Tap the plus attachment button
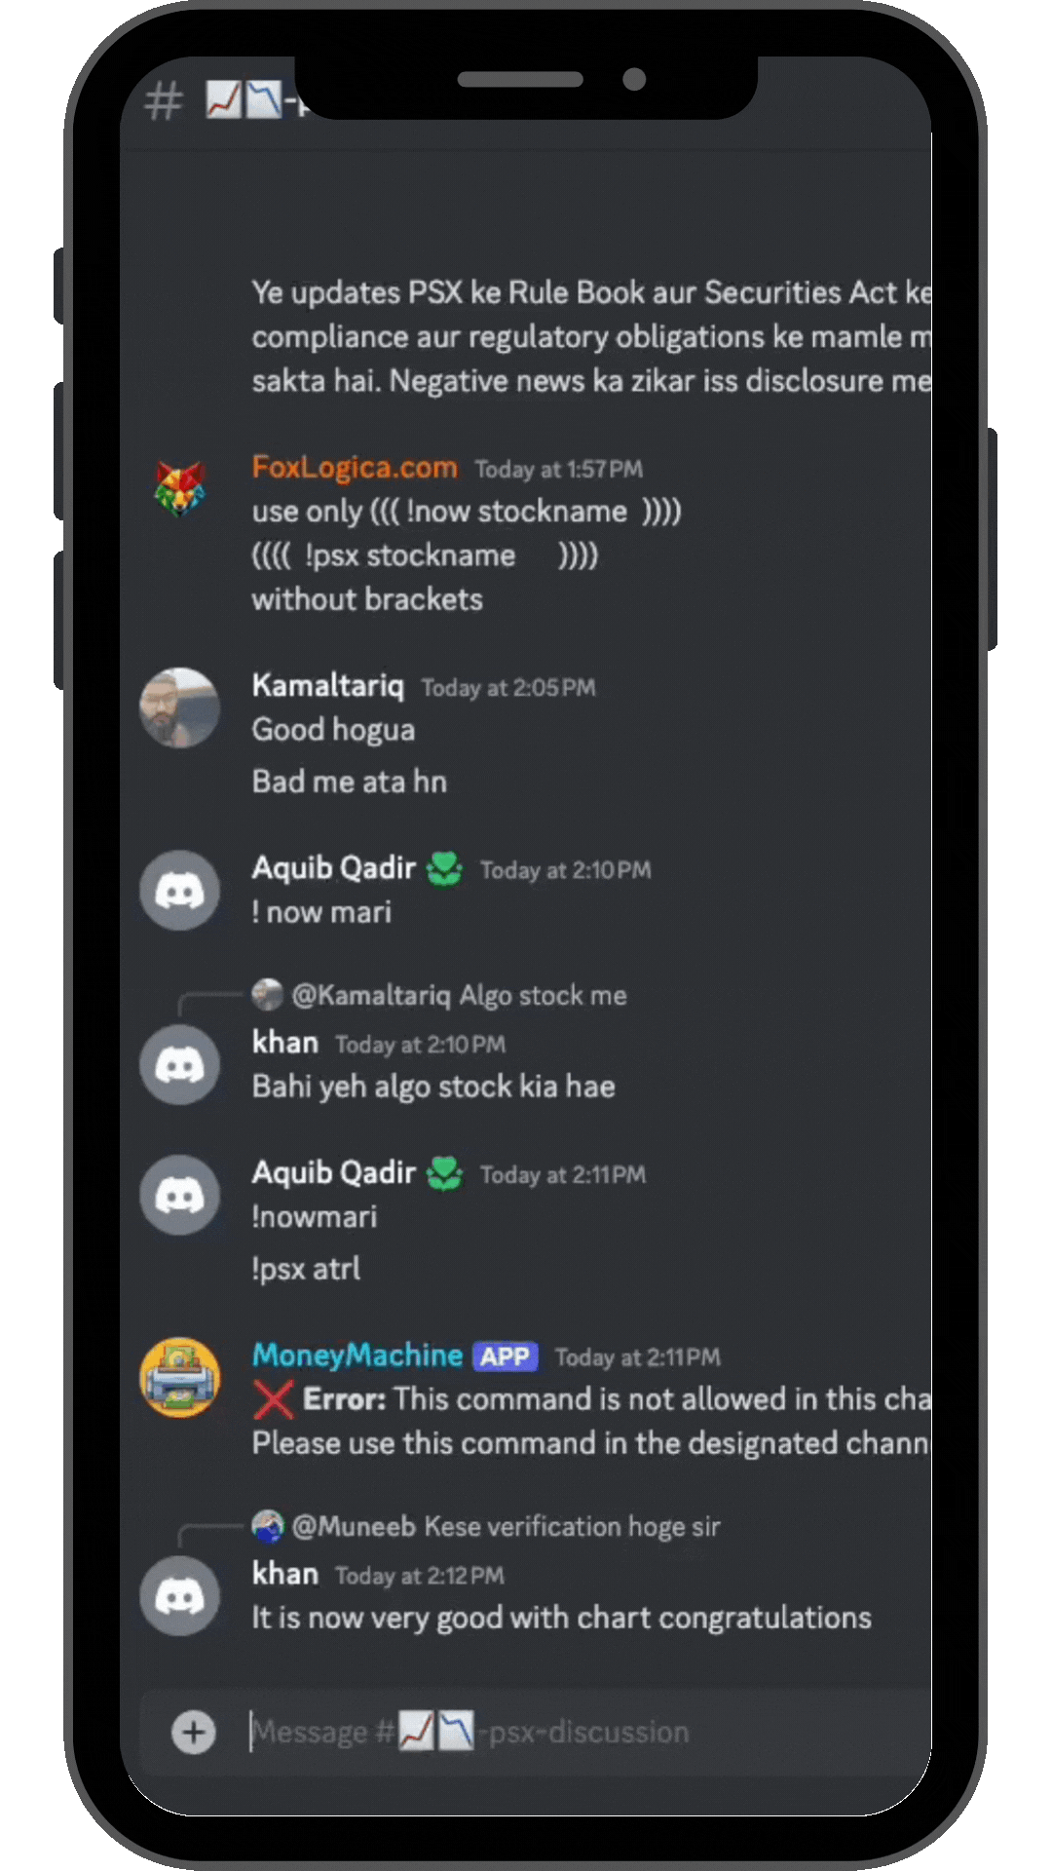This screenshot has width=1052, height=1871. coord(194,1732)
